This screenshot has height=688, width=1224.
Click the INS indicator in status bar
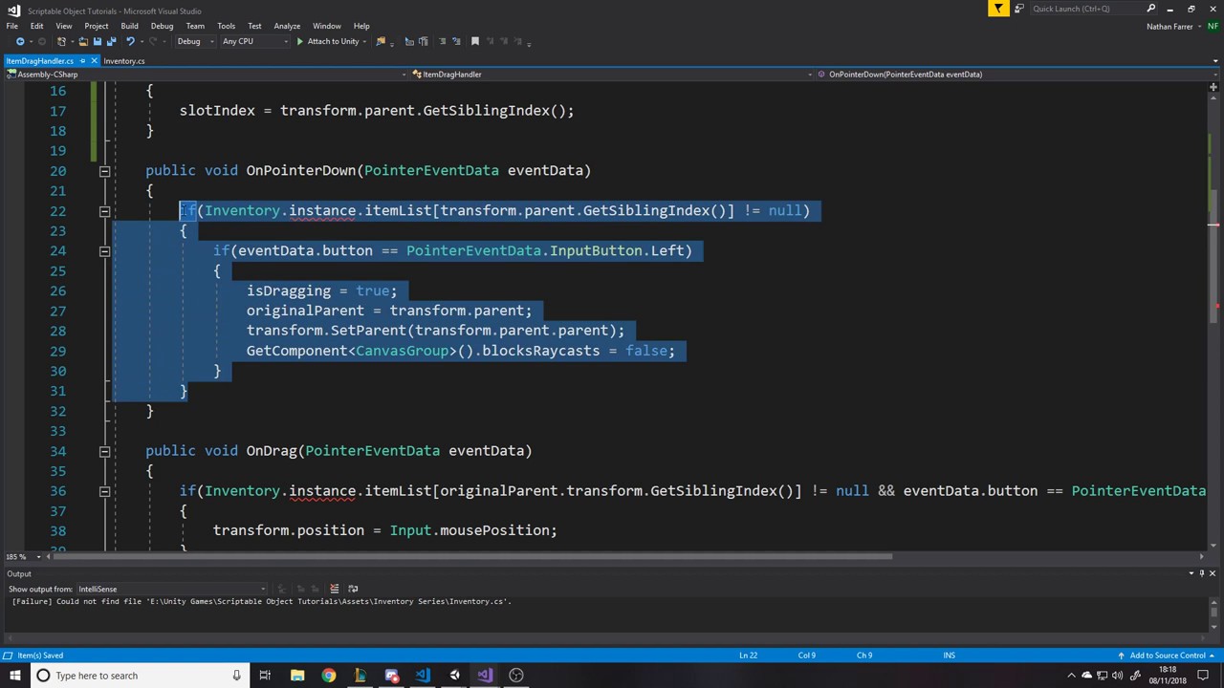point(949,656)
